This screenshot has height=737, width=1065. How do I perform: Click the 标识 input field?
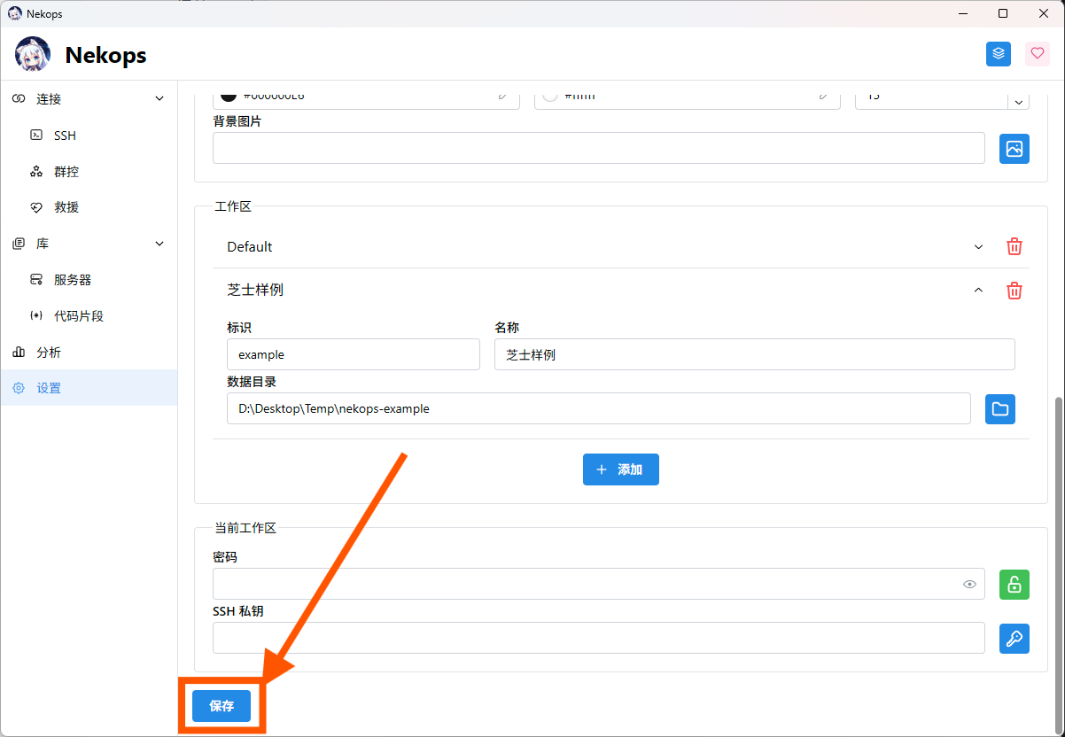[353, 355]
